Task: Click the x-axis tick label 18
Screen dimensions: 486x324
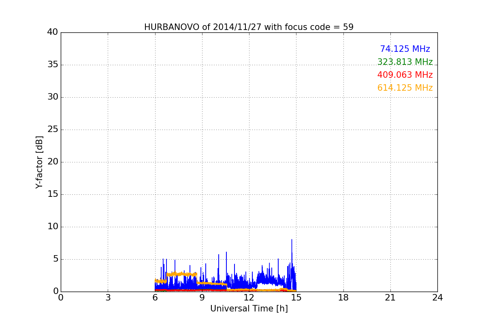Action: click(343, 298)
